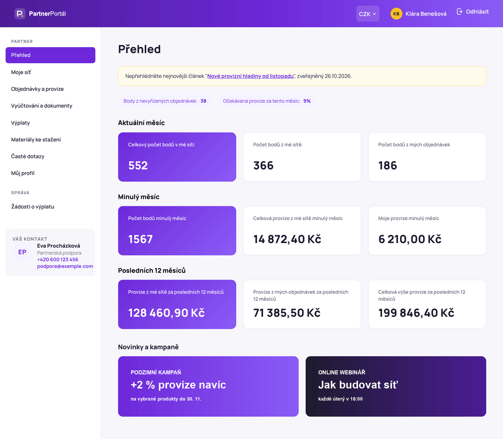Open Podzimní kampaň banner
Viewport: 503px width, 439px height.
pos(208,386)
